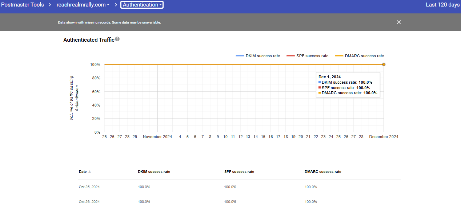Click the breadcrumb chevron before Authentication
Viewport: 461px width, 208px height.
116,5
